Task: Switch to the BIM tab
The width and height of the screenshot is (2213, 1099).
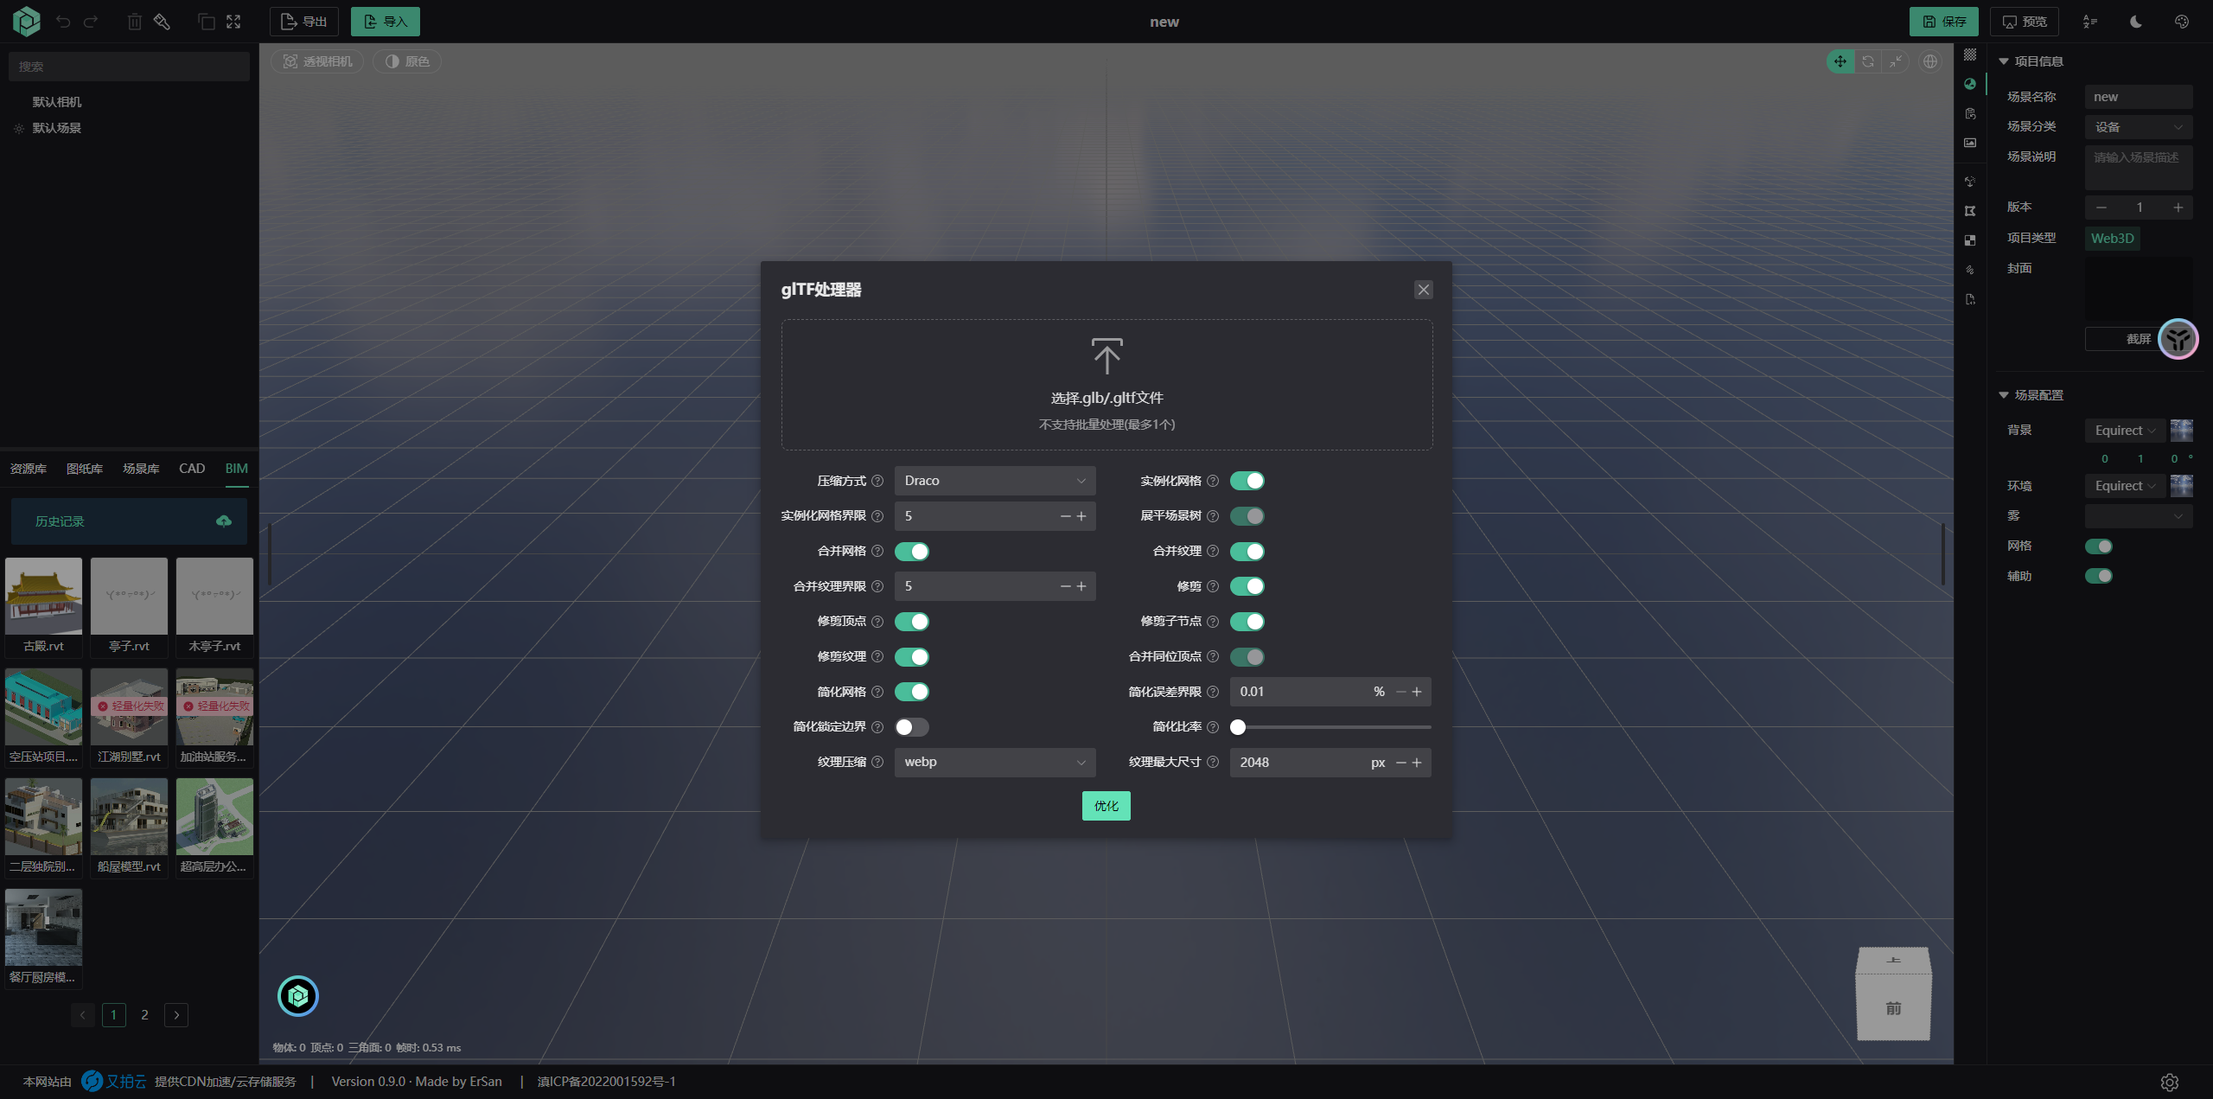Action: [237, 469]
